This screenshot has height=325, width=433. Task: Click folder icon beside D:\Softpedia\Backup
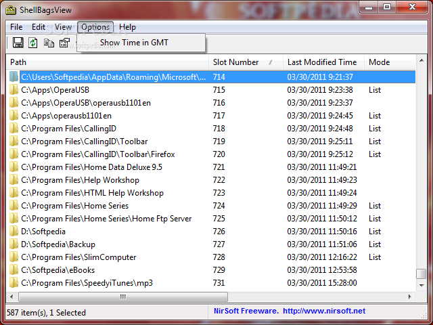coord(14,244)
